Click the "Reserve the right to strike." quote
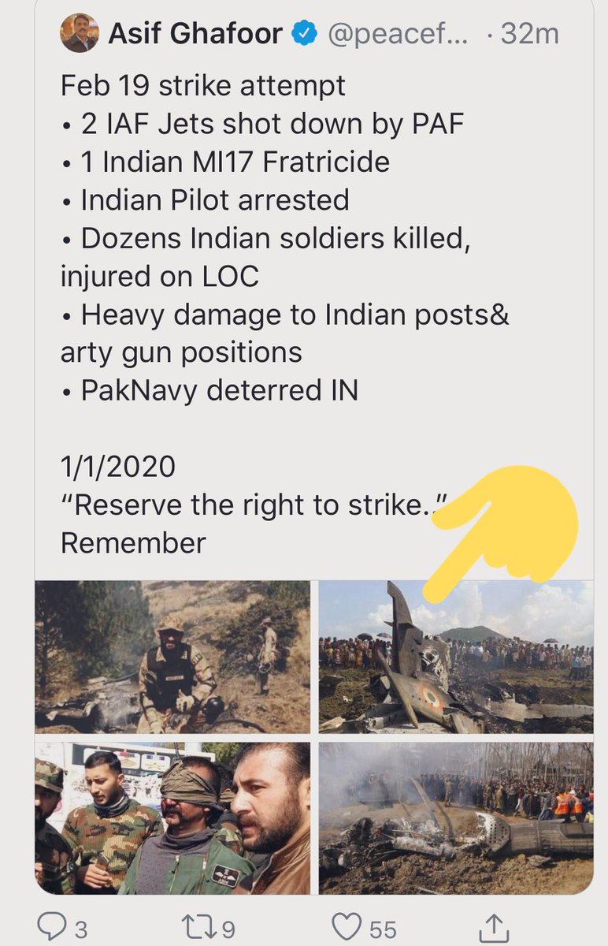This screenshot has height=946, width=608. pyautogui.click(x=254, y=505)
